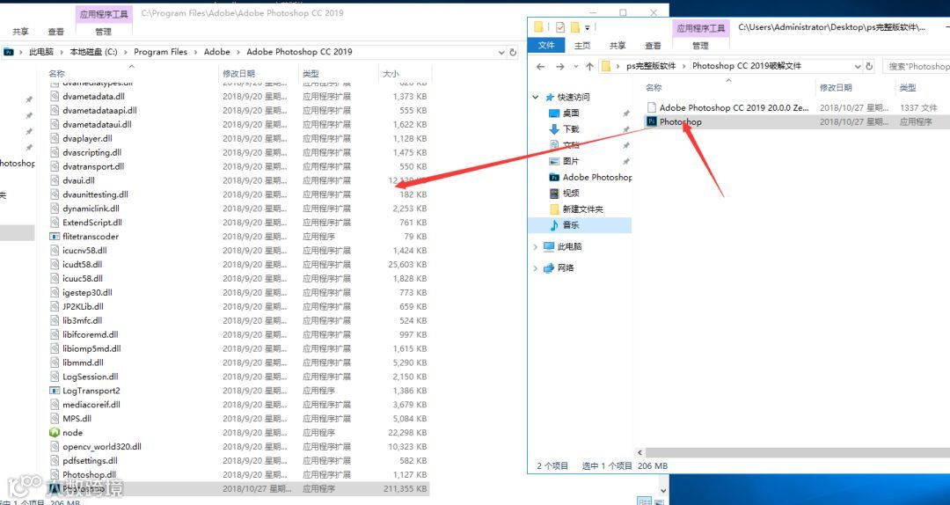Screen dimensions: 950x505
Task: Click Program Files breadcrumb in left window
Action: [161, 52]
